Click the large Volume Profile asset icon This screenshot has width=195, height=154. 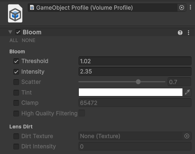15,13
